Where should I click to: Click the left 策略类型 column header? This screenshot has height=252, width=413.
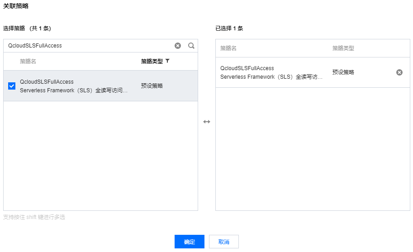(152, 62)
